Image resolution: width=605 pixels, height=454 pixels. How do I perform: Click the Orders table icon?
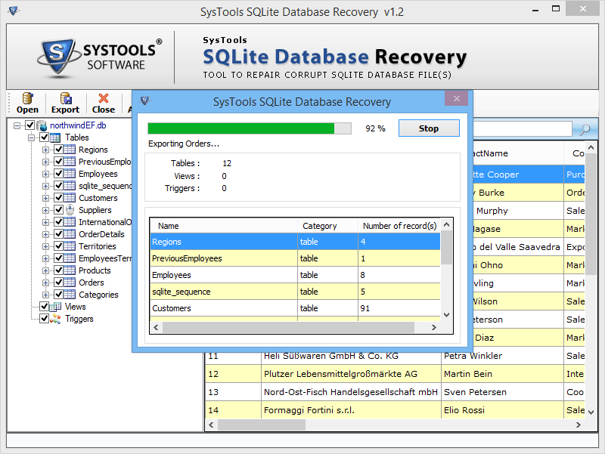click(x=70, y=283)
